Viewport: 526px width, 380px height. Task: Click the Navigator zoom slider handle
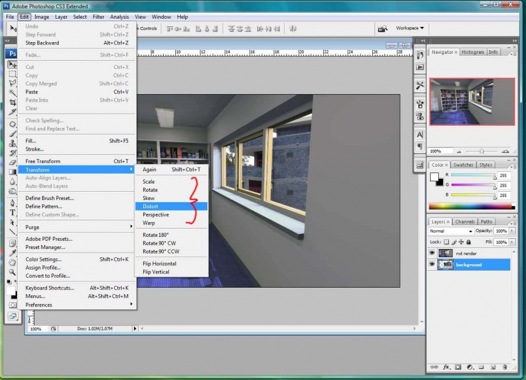point(482,151)
